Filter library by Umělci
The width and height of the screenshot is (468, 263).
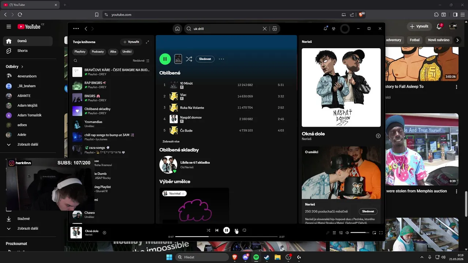click(127, 52)
